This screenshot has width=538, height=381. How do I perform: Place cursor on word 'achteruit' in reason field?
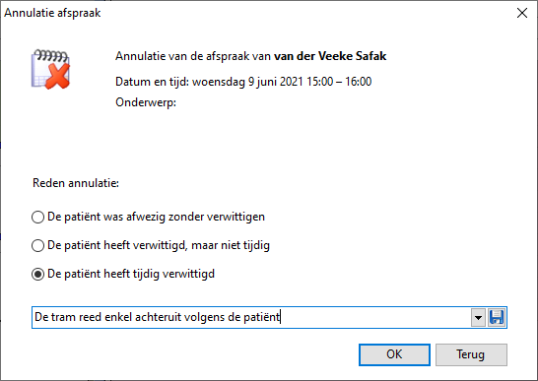pyautogui.click(x=159, y=317)
